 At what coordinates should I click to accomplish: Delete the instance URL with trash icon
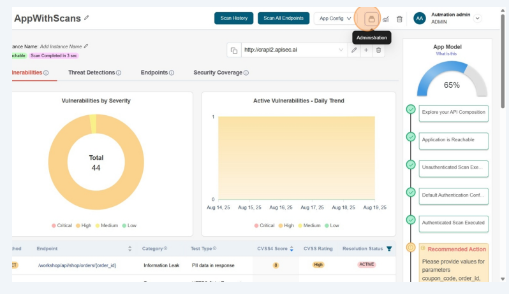[x=378, y=50]
